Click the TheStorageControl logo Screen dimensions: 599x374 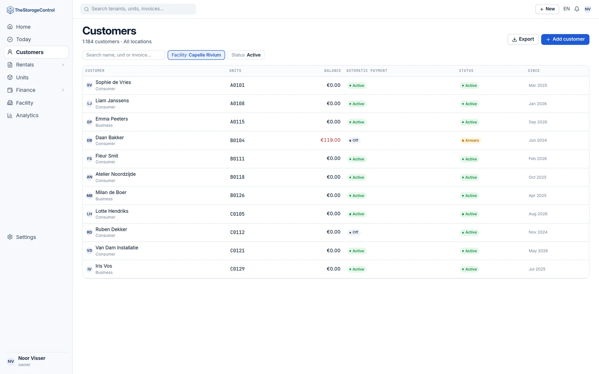tap(31, 10)
